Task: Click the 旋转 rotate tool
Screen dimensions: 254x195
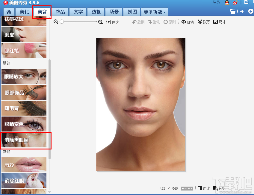Action: pyautogui.click(x=188, y=22)
